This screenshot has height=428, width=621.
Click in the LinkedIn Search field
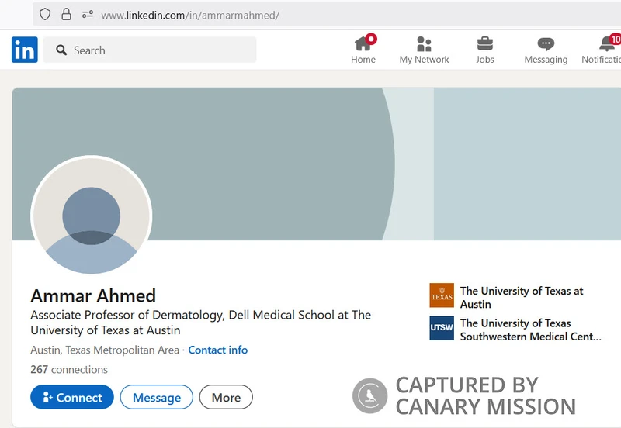tap(155, 50)
